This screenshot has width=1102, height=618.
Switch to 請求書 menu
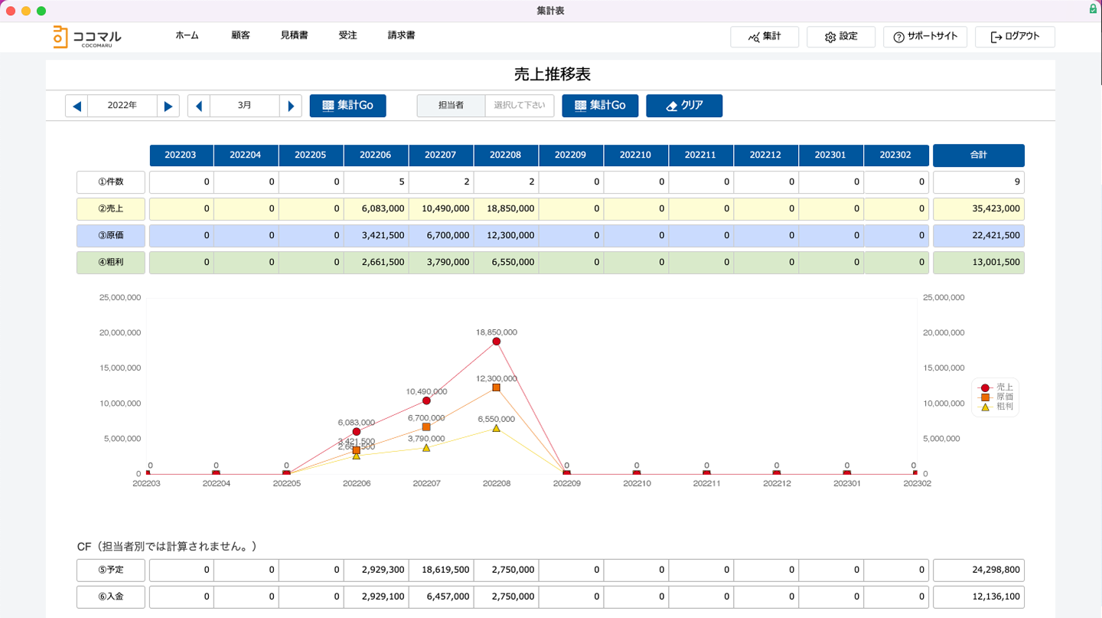[x=401, y=35]
